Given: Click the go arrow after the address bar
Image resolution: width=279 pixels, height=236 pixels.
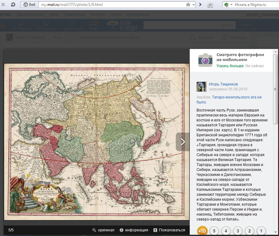Looking at the screenshot, I should pyautogui.click(x=200, y=5).
